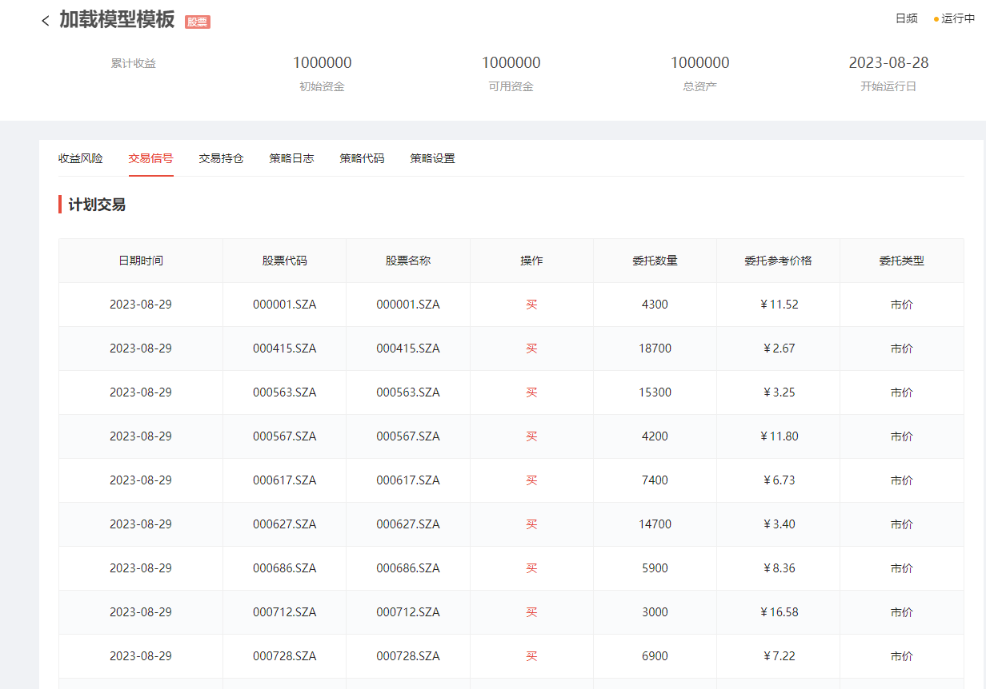Viewport: 986px width, 689px height.
Task: Click the 委托数量 column header
Action: click(x=655, y=261)
